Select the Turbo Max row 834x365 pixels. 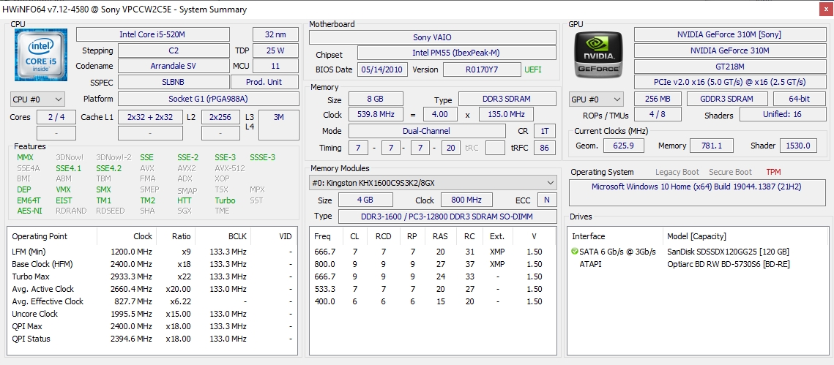(x=152, y=276)
